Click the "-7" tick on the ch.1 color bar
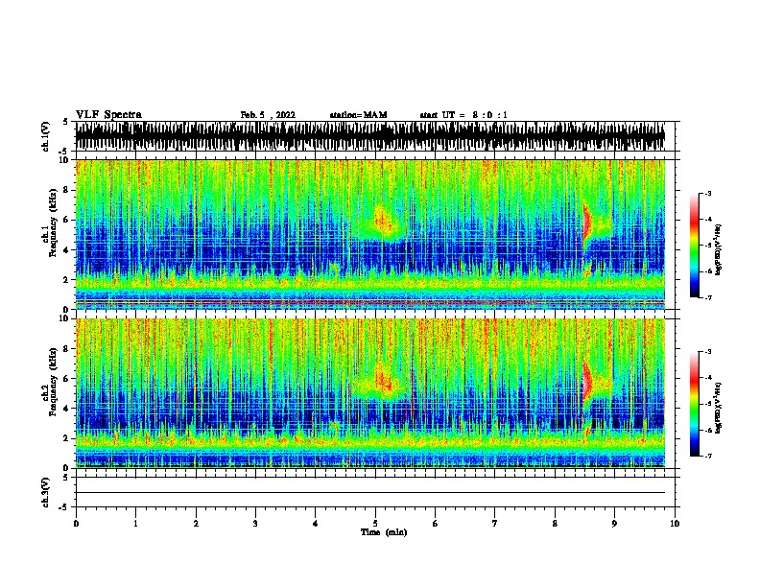This screenshot has width=760, height=587. point(707,297)
